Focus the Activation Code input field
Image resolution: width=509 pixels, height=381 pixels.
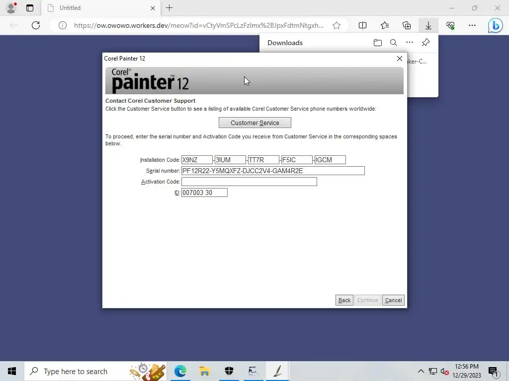249,182
